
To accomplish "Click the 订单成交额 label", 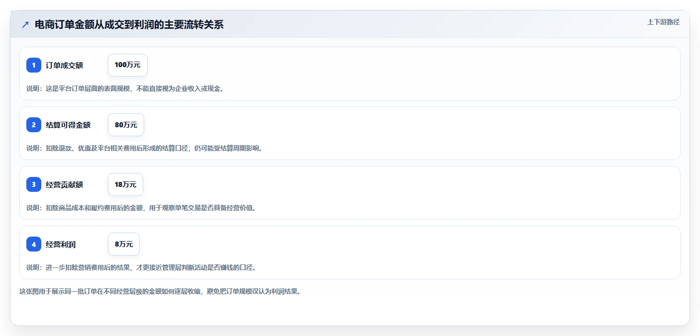I will point(64,65).
